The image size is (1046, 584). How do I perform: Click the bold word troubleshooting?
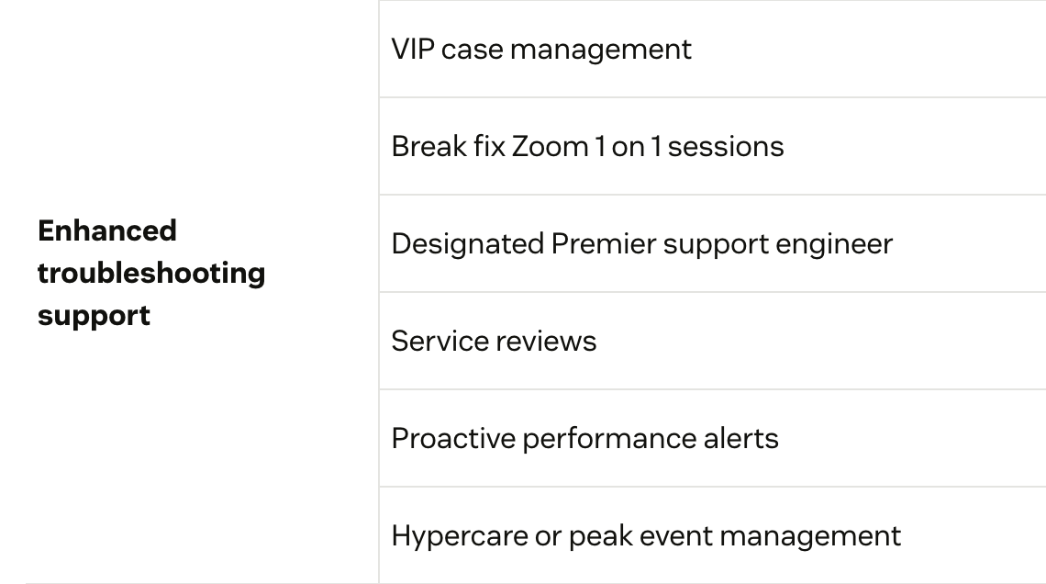click(151, 274)
